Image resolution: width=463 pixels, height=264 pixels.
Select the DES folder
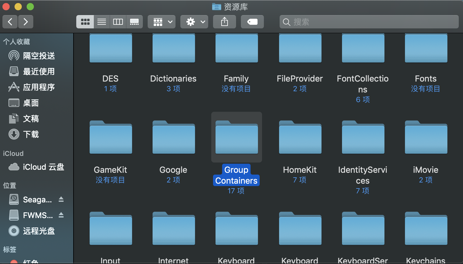click(x=111, y=48)
